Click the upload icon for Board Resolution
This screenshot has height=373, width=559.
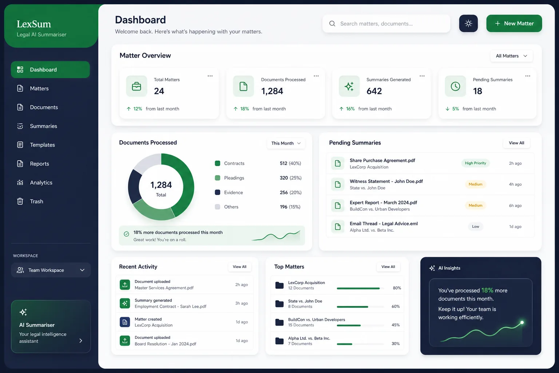pos(125,341)
